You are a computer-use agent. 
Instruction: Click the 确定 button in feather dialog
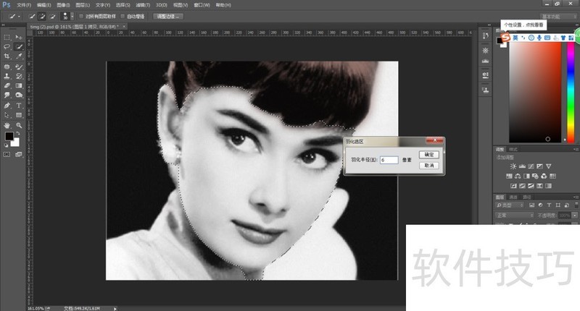pos(428,155)
